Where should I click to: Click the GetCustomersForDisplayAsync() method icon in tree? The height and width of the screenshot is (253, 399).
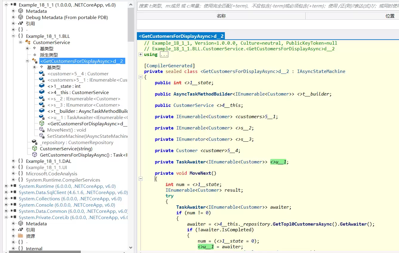[x=35, y=155]
